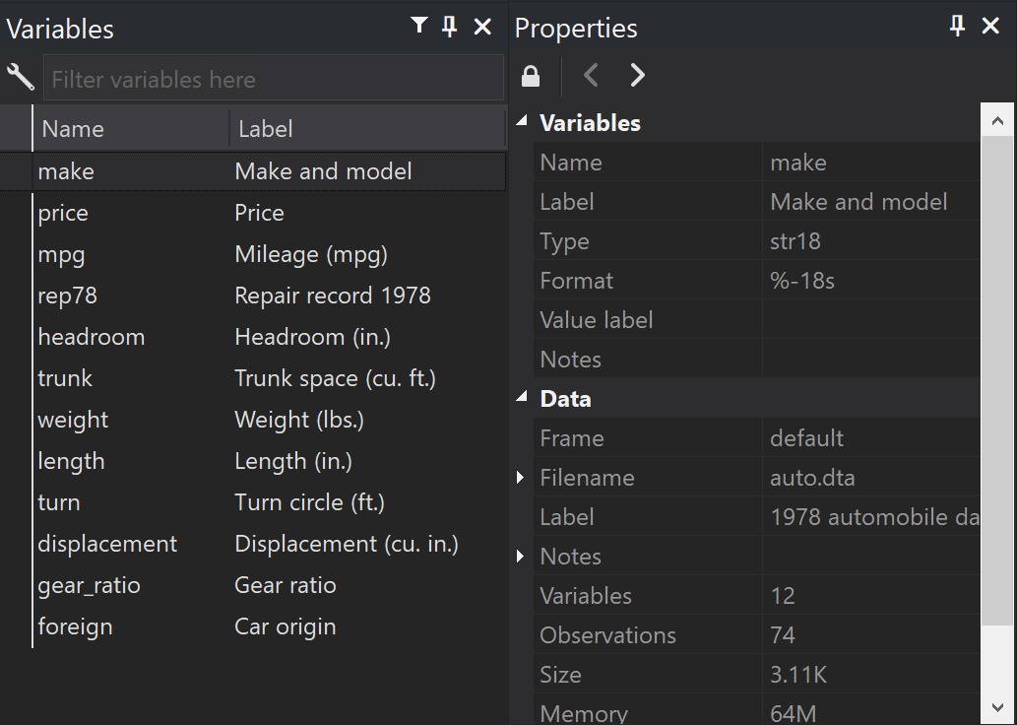Toggle the lock icon in Properties
The height and width of the screenshot is (725, 1017).
(531, 76)
